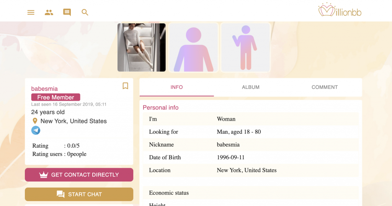This screenshot has height=206, width=392.
Task: Switch to the COMMENT tab
Action: pyautogui.click(x=325, y=87)
